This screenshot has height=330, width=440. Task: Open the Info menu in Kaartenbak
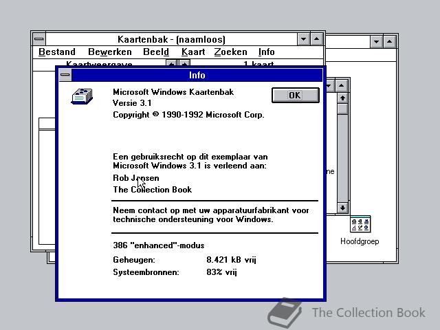coord(266,52)
